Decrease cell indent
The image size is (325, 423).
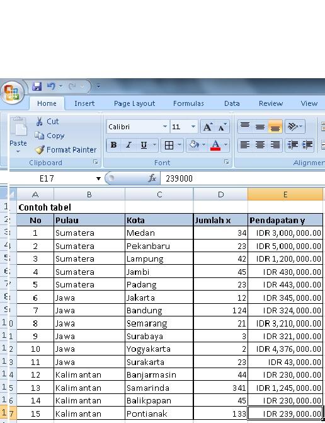[x=293, y=145]
